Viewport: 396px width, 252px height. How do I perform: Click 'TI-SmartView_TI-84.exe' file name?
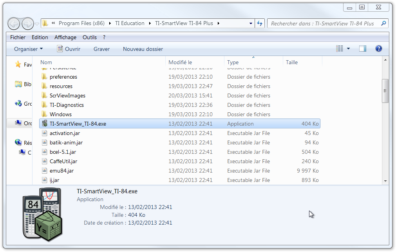(x=78, y=124)
